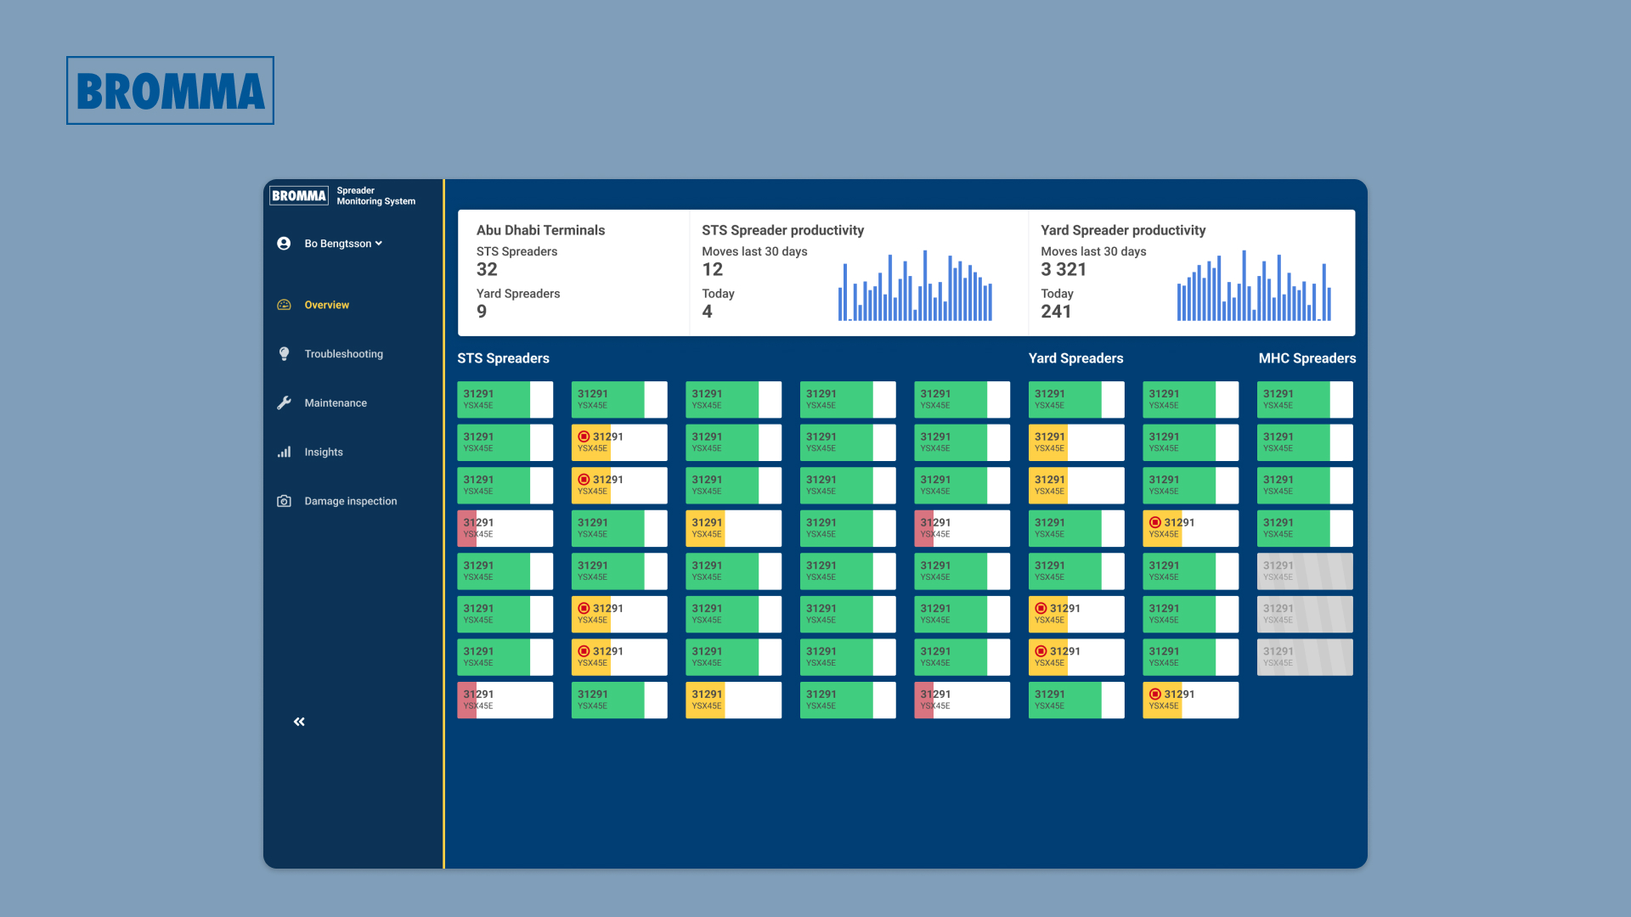Image resolution: width=1631 pixels, height=917 pixels.
Task: Click the Yard Spreader productivity bar chart
Action: pyautogui.click(x=1254, y=285)
